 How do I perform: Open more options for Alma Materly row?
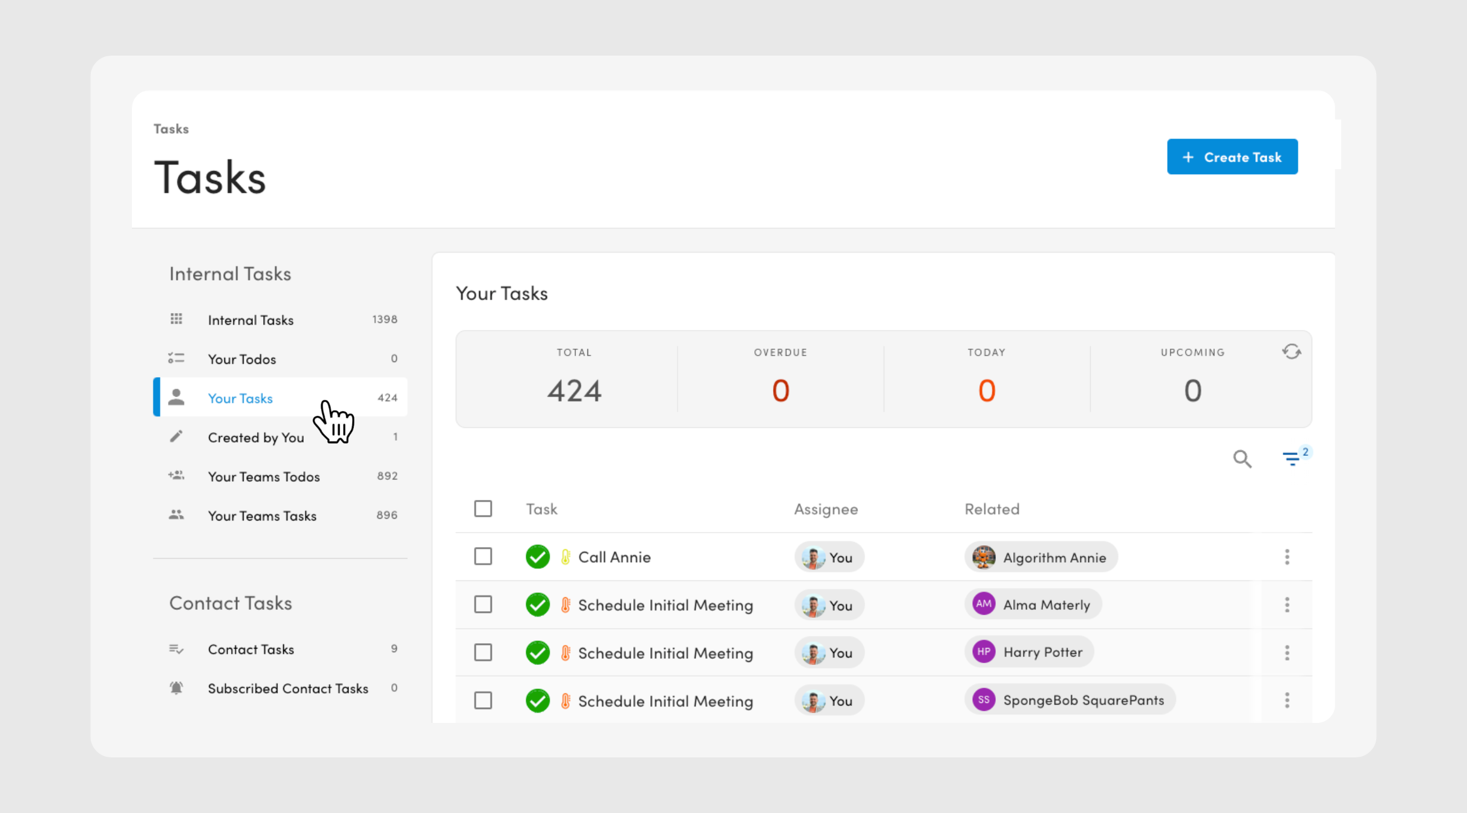point(1287,604)
